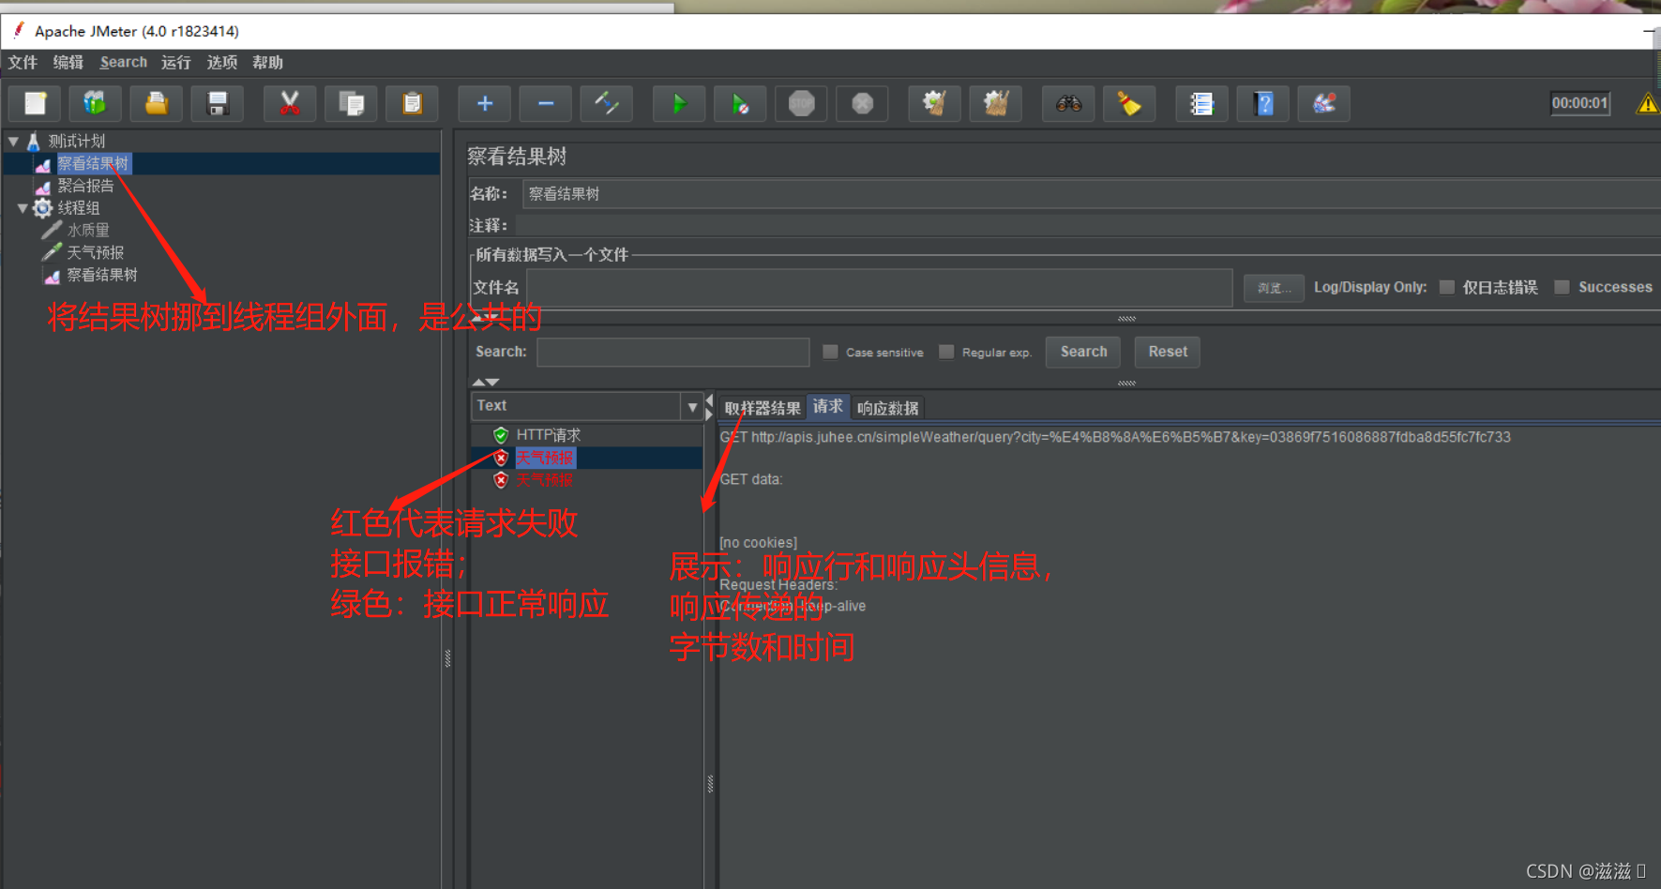Open the Templates toolbar icon

point(95,103)
